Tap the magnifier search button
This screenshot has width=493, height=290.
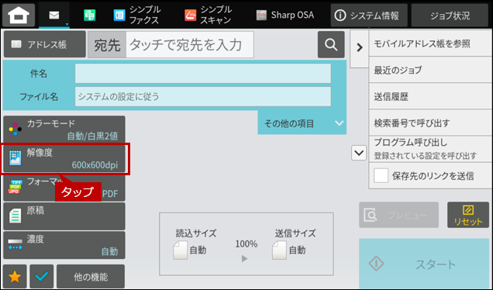331,44
